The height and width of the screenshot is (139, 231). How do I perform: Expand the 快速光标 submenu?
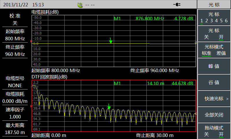pyautogui.click(x=214, y=98)
